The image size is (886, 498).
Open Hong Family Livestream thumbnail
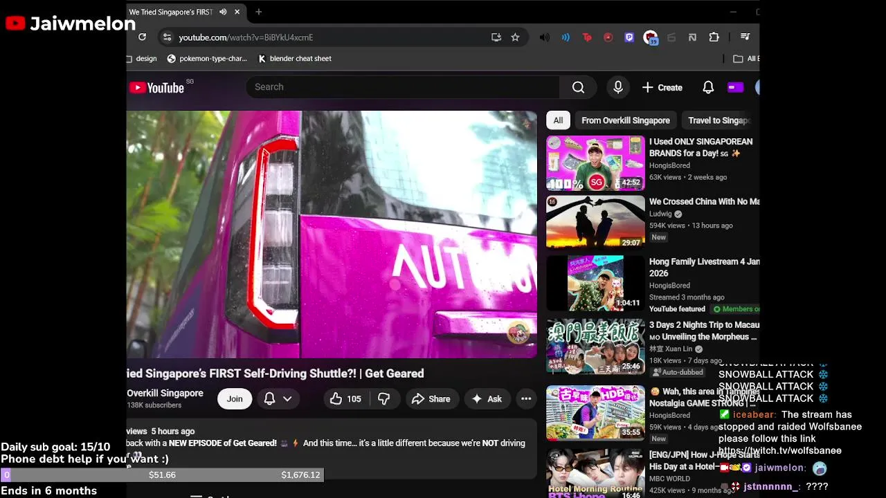click(595, 283)
